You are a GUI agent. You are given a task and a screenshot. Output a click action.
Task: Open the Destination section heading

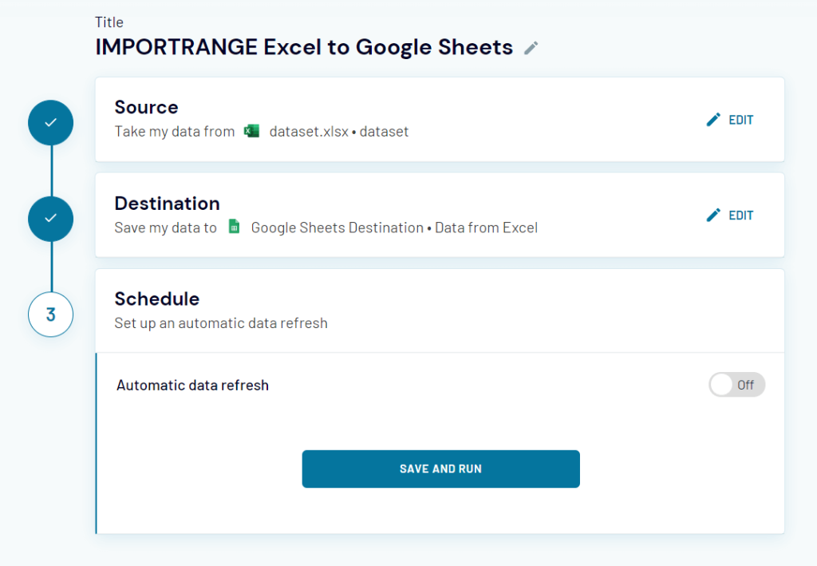168,204
